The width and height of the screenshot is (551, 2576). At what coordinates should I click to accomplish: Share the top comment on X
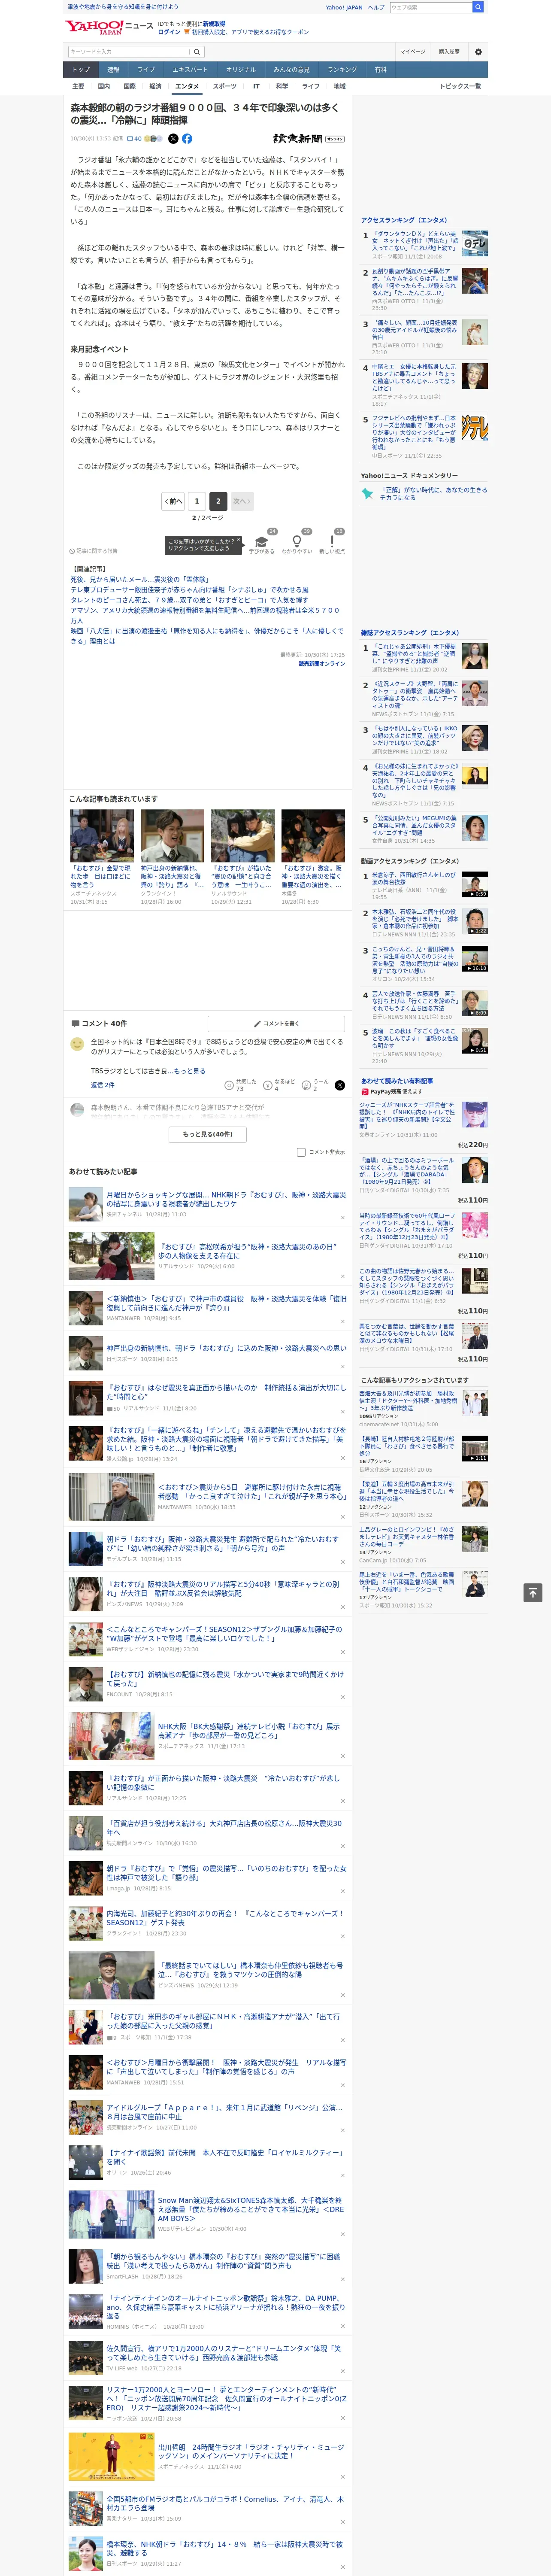(x=339, y=1085)
